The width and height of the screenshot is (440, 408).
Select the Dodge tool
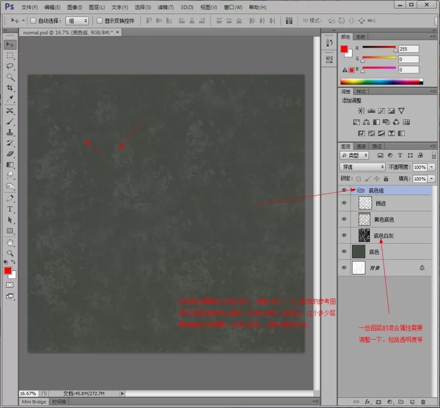point(10,186)
